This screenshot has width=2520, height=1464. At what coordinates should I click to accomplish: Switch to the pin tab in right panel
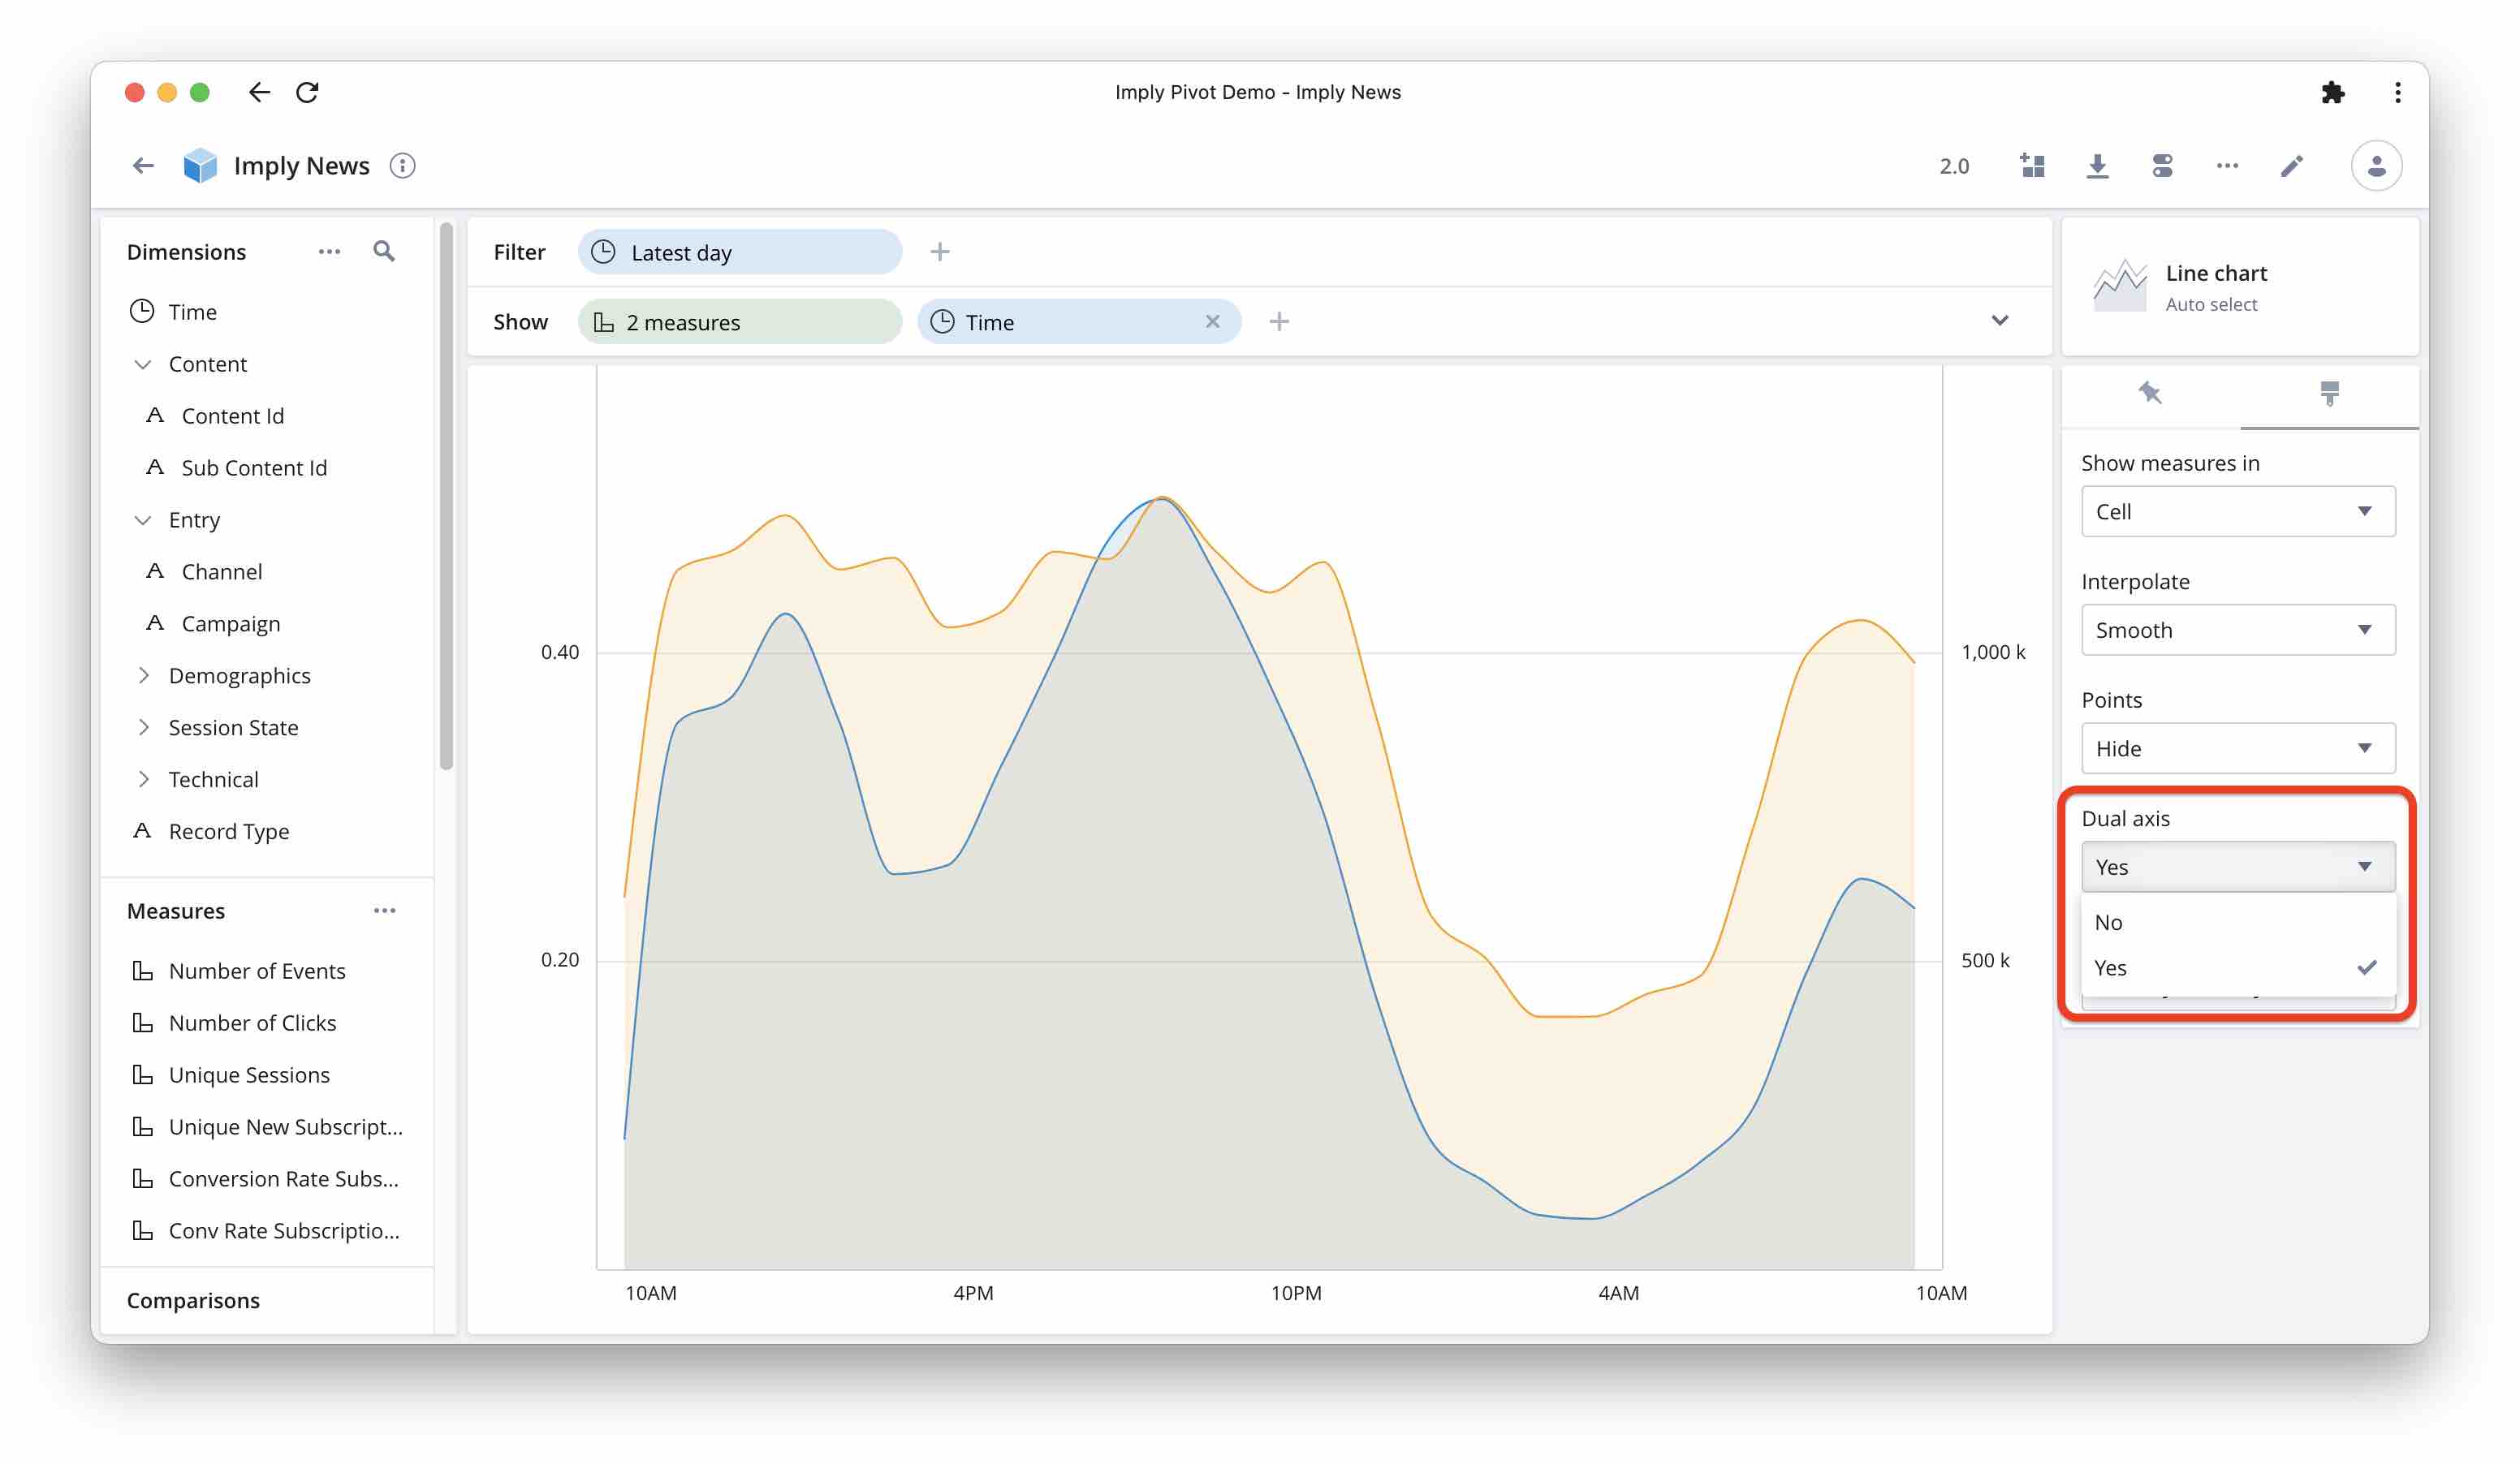pos(2151,394)
